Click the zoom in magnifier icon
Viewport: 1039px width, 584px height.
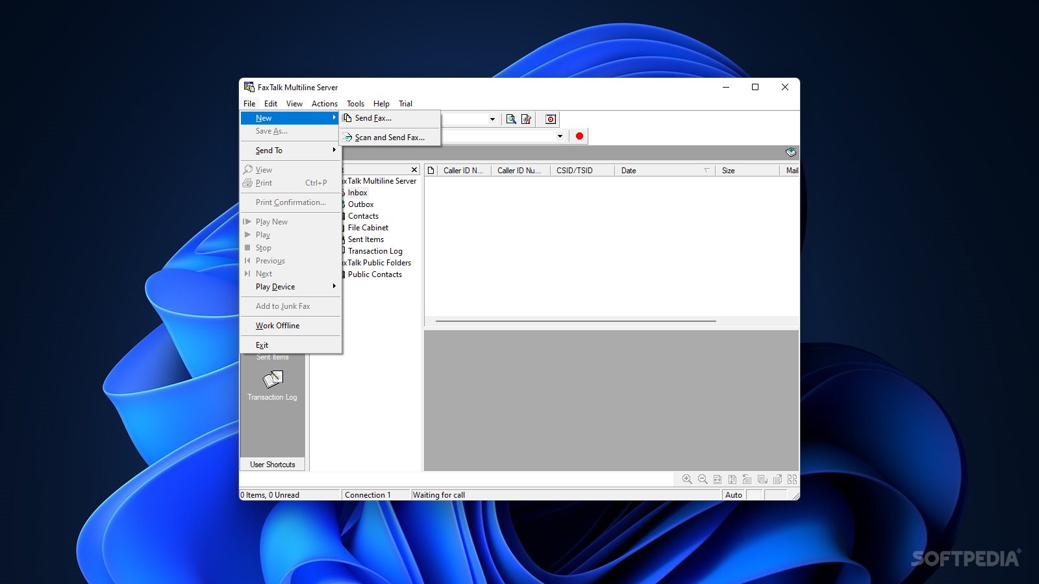coord(687,480)
